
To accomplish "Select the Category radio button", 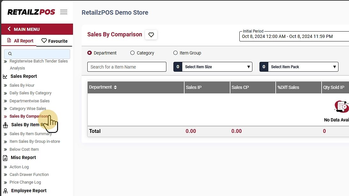I will [133, 53].
